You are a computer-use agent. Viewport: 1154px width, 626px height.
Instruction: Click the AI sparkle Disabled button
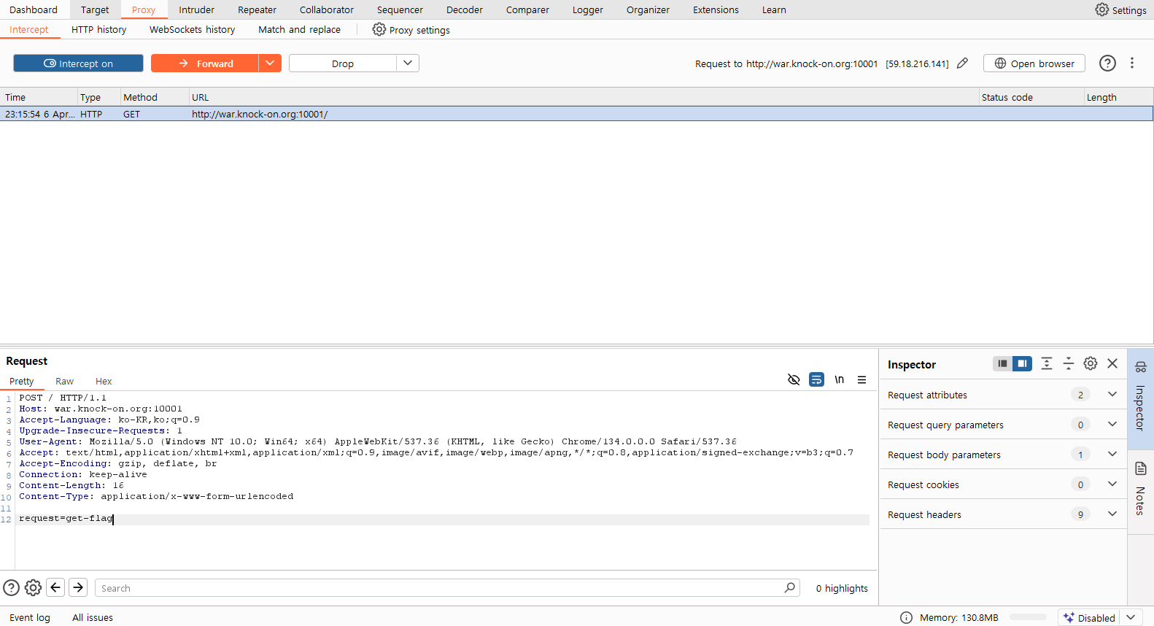(1088, 617)
